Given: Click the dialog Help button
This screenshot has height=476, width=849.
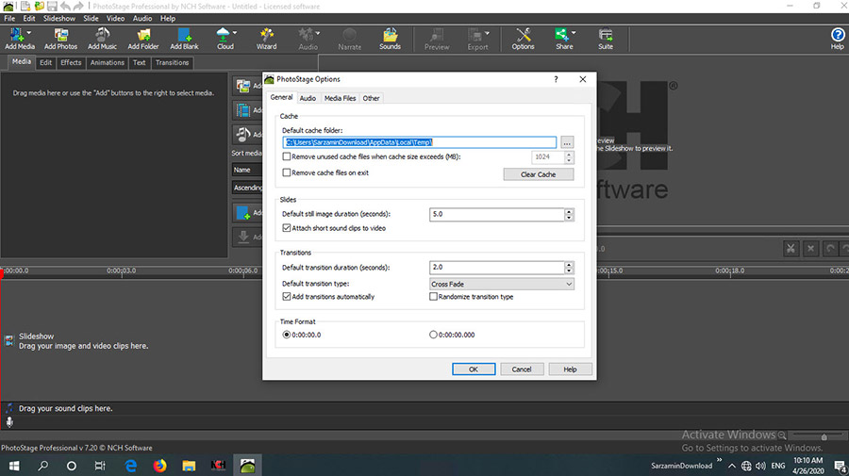Looking at the screenshot, I should click(x=570, y=369).
